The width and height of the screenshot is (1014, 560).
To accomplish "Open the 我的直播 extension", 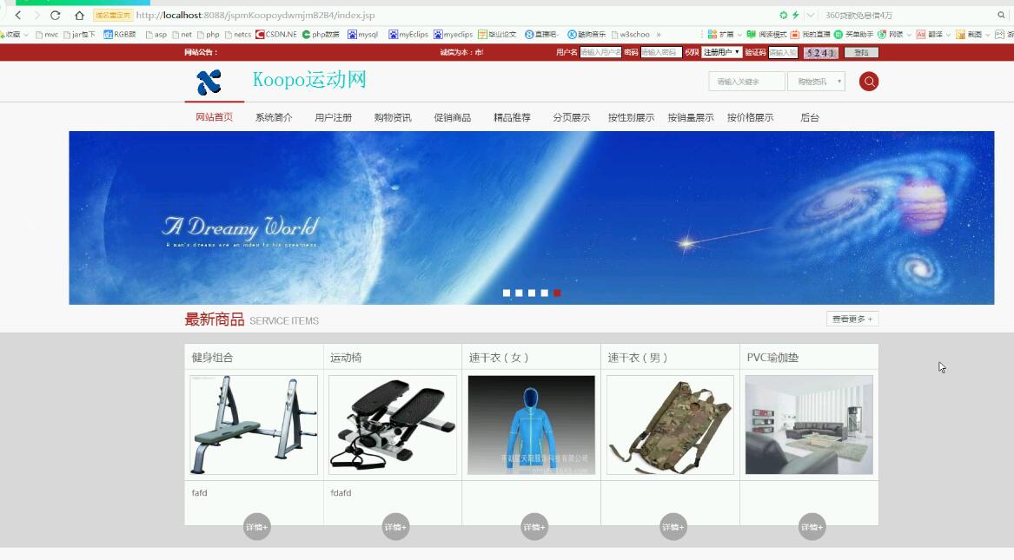I will 810,34.
